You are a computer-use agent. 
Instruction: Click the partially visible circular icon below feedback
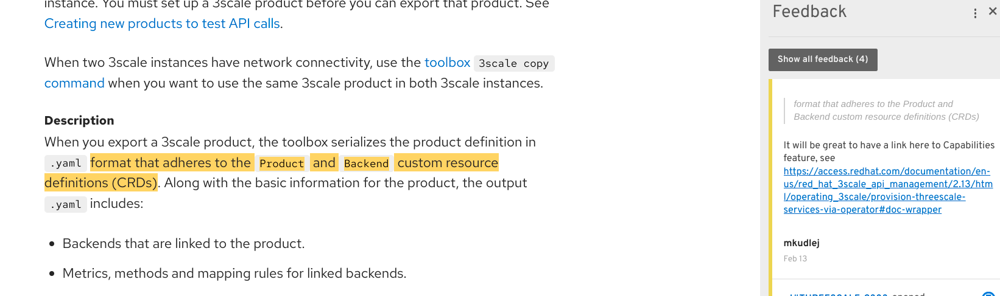988,294
